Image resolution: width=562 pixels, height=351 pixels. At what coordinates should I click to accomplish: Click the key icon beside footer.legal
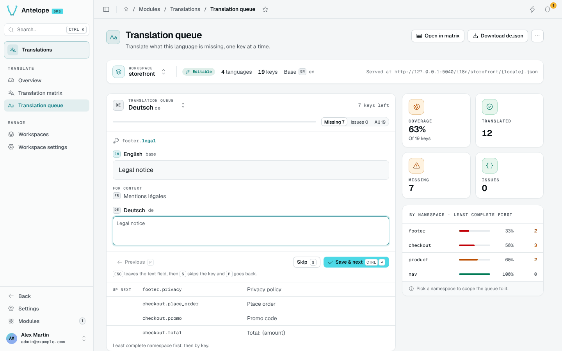click(116, 141)
